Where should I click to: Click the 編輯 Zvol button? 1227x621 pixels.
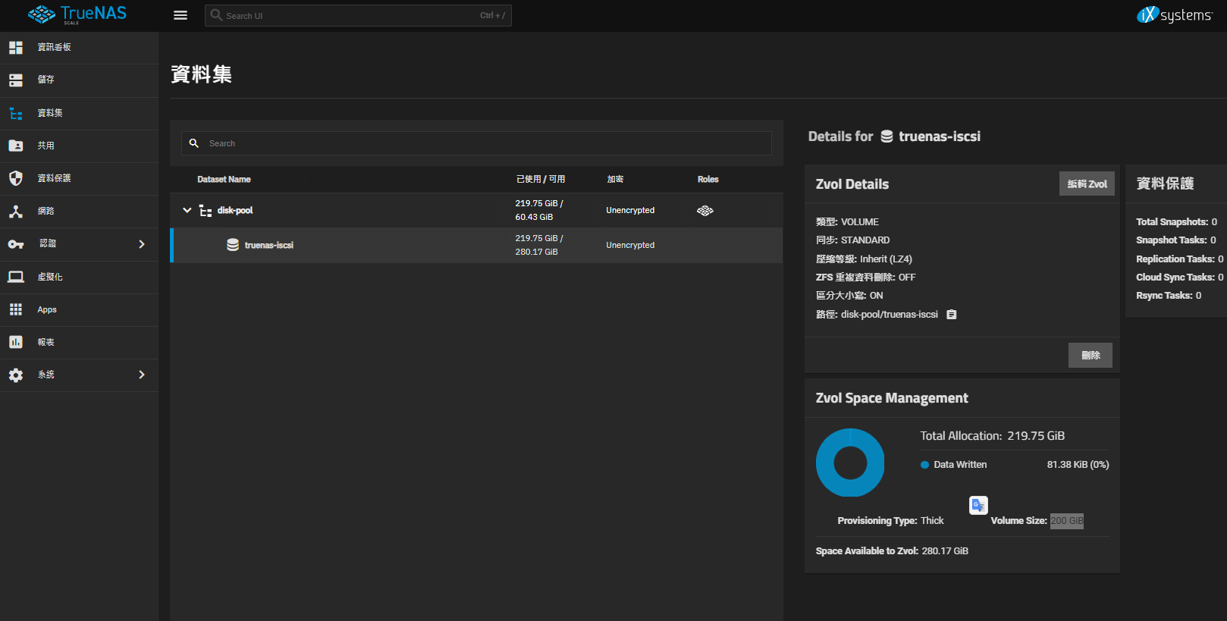(x=1087, y=183)
